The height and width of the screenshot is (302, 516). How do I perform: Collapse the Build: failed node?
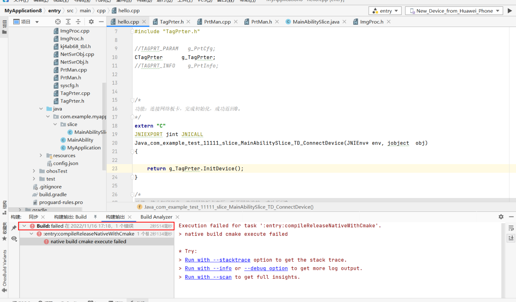pyautogui.click(x=24, y=226)
